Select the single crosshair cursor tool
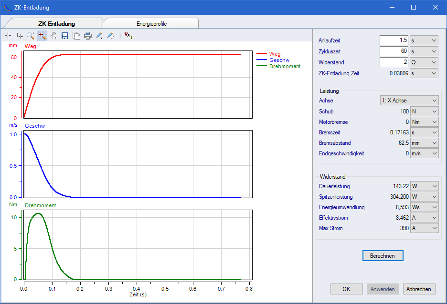 click(x=8, y=35)
